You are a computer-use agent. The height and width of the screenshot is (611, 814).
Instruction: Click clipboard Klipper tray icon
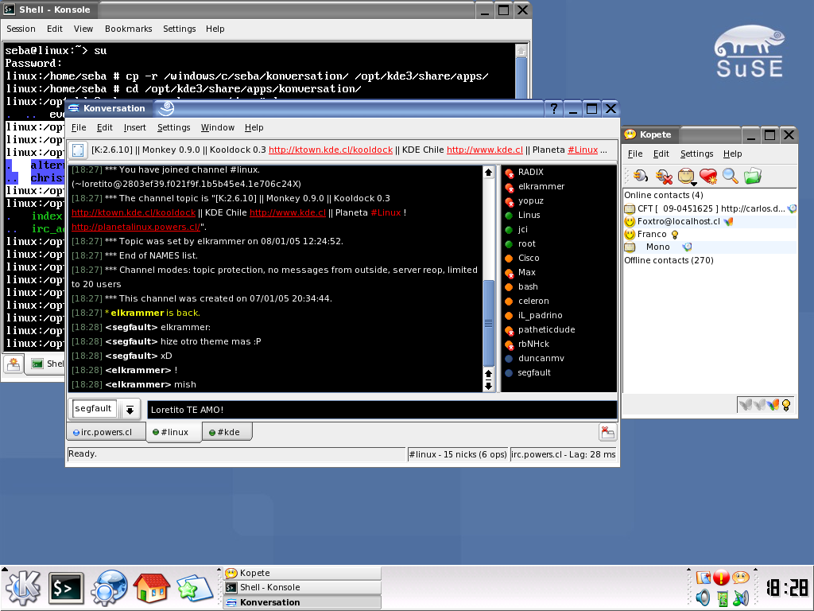point(703,578)
